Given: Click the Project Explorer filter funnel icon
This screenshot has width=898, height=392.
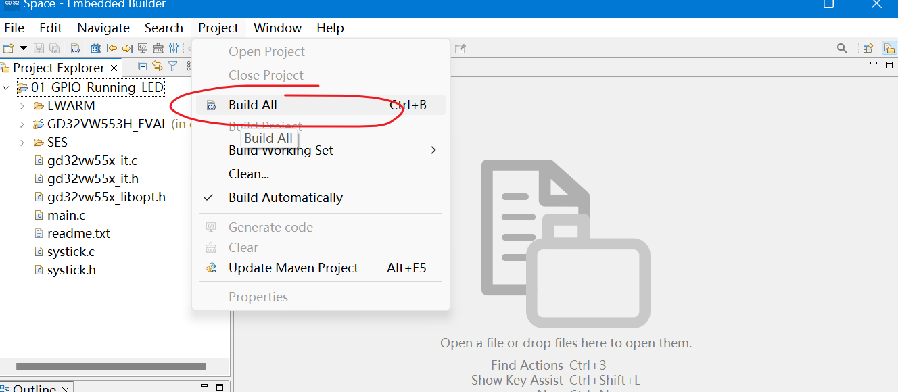Looking at the screenshot, I should [173, 66].
